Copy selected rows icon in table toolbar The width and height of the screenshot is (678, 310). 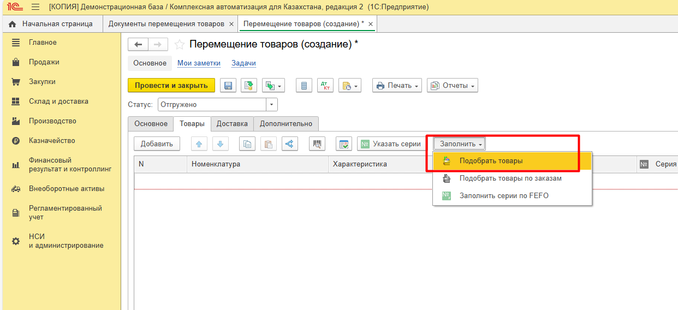pos(247,144)
